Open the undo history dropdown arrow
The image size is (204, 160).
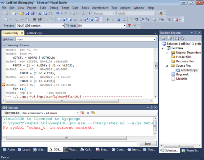click(x=62, y=13)
